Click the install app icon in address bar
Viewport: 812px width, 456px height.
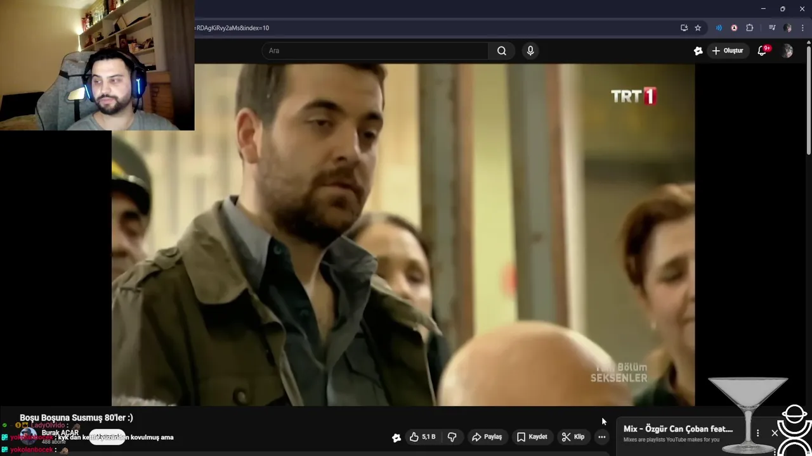click(684, 28)
